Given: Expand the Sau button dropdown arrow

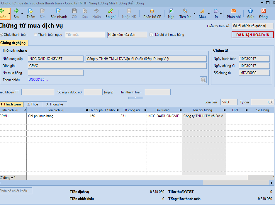Looking at the screenshot, I should click(22, 13).
